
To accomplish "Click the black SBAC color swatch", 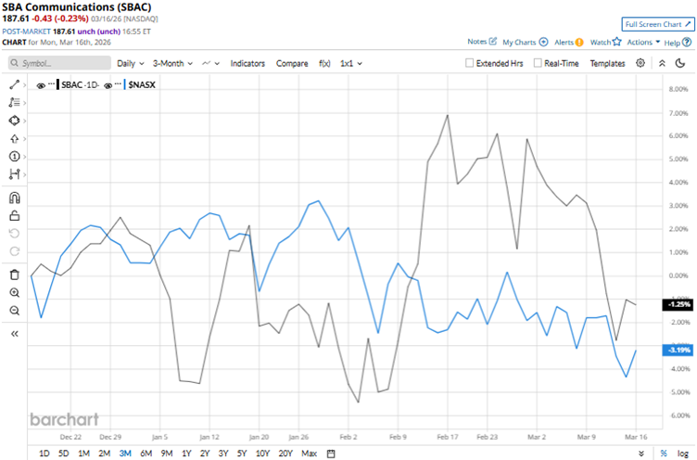I will click(57, 84).
